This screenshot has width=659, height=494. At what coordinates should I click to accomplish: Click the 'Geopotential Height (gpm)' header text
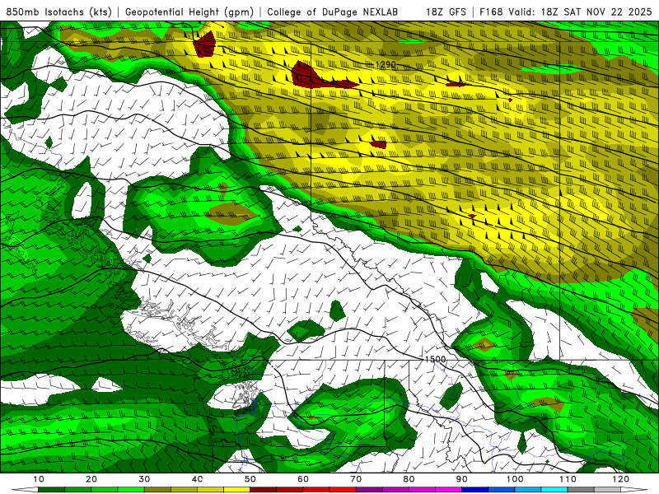tap(189, 12)
